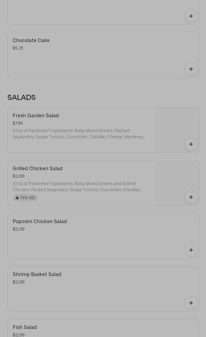This screenshot has height=337, width=206.
Task: Open the Chocolate Cake item
Action: point(31,41)
